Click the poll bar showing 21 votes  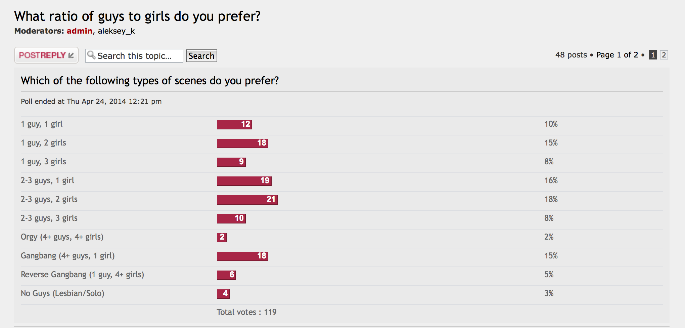pyautogui.click(x=247, y=200)
